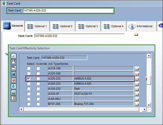Click the teal square sidebar icon
163x125 pixels.
[14, 74]
